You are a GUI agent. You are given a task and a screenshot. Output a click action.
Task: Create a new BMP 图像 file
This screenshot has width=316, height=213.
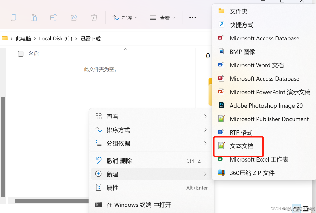point(264,52)
